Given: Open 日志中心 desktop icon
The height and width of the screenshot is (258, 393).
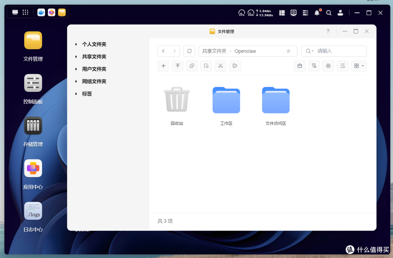Looking at the screenshot, I should point(33,211).
